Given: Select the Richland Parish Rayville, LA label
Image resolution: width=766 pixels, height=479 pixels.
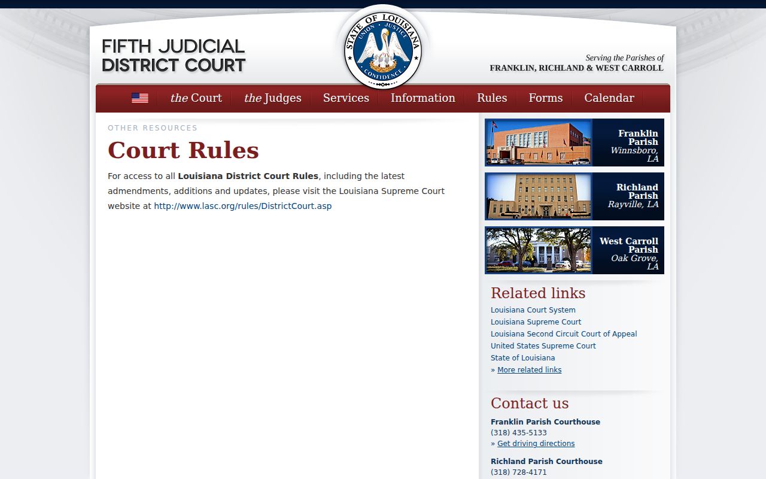Looking at the screenshot, I should point(633,196).
